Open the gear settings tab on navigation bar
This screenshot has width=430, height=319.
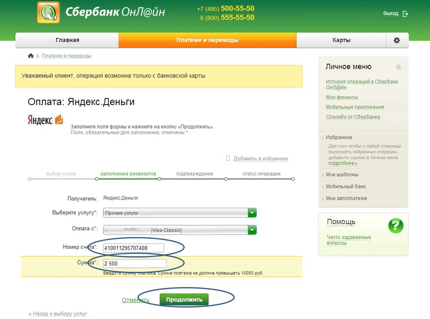click(397, 39)
